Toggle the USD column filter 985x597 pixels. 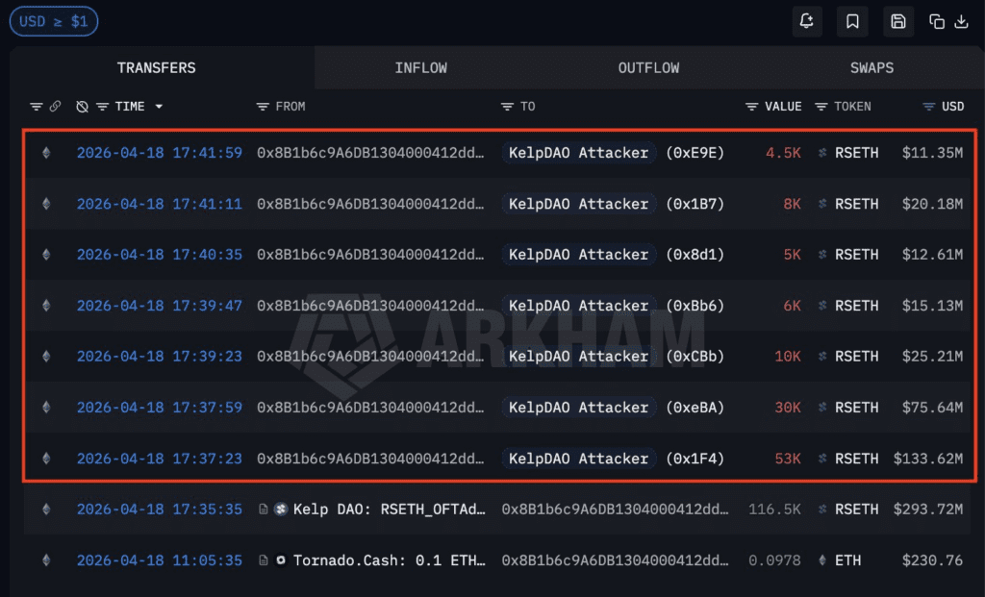[930, 107]
